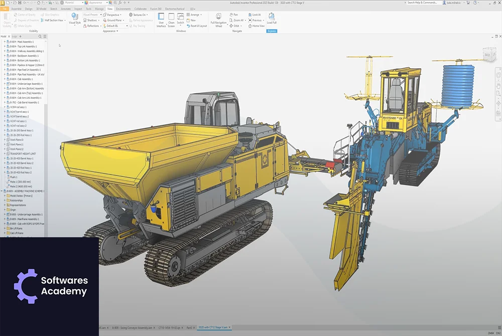The image size is (502, 336).
Task: Open the File menu tab
Action: (5, 9)
